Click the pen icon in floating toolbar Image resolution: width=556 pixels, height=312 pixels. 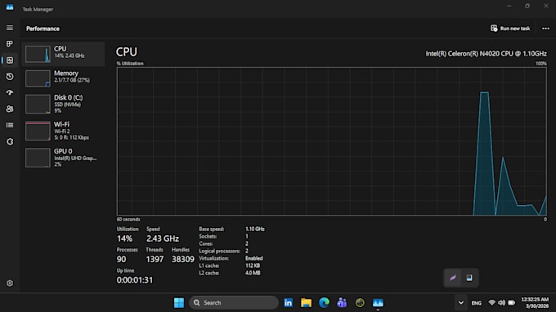[x=453, y=278]
